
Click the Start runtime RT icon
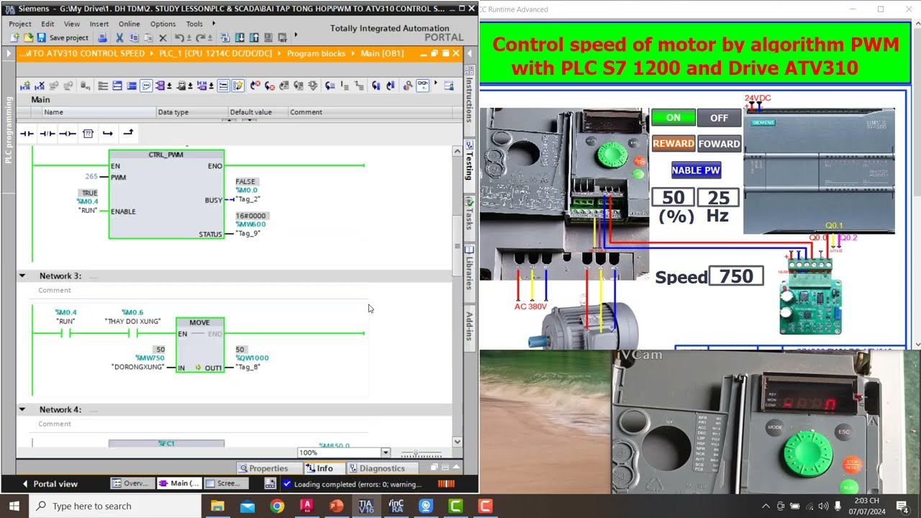point(284,37)
